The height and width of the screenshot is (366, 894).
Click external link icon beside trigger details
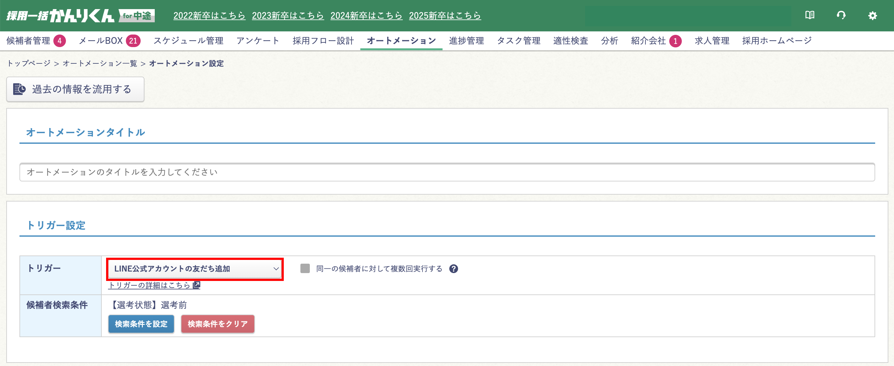[197, 285]
